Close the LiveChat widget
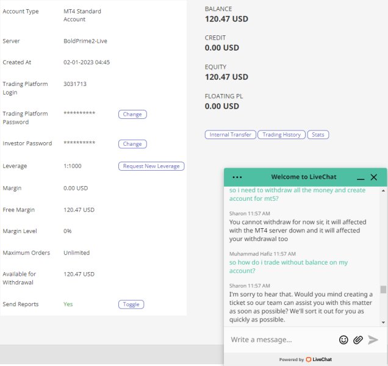 pos(373,177)
